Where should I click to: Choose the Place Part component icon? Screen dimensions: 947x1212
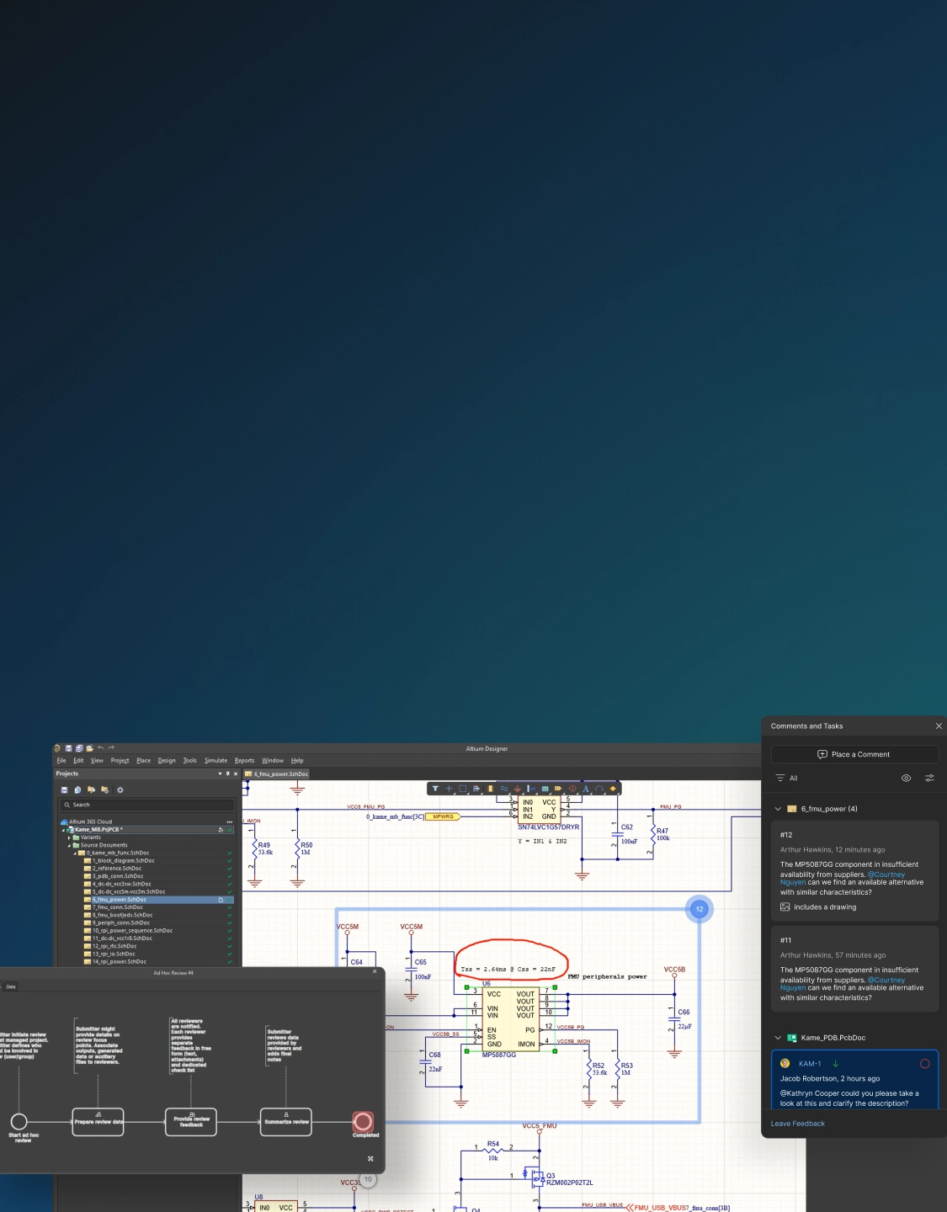[x=490, y=789]
